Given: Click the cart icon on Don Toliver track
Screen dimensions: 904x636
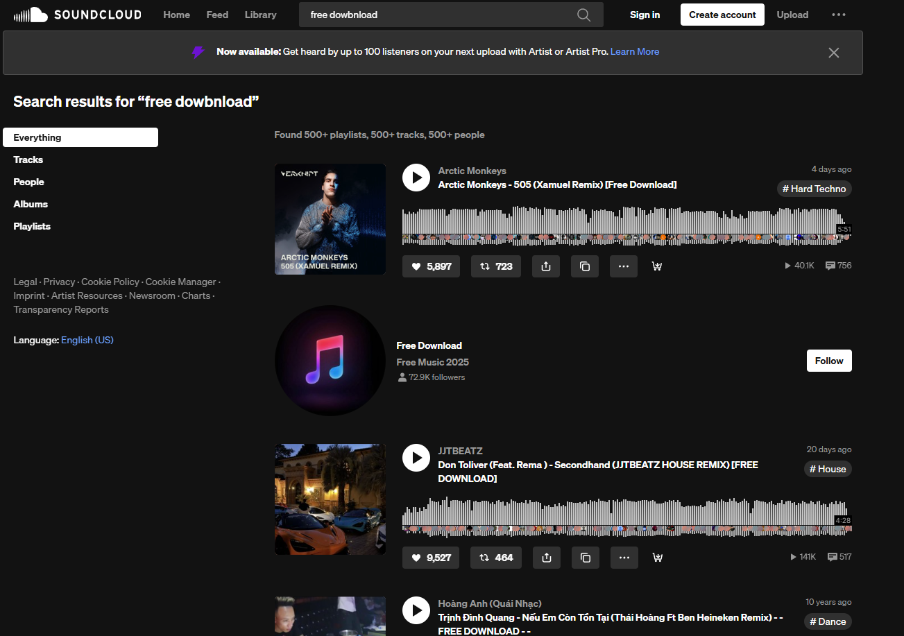Looking at the screenshot, I should pos(658,558).
